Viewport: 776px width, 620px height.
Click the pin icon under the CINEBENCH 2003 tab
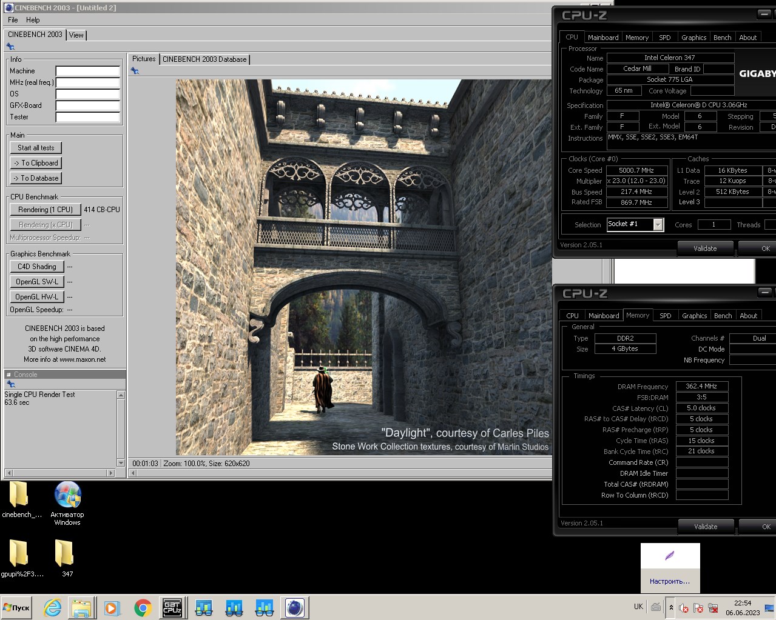point(10,47)
